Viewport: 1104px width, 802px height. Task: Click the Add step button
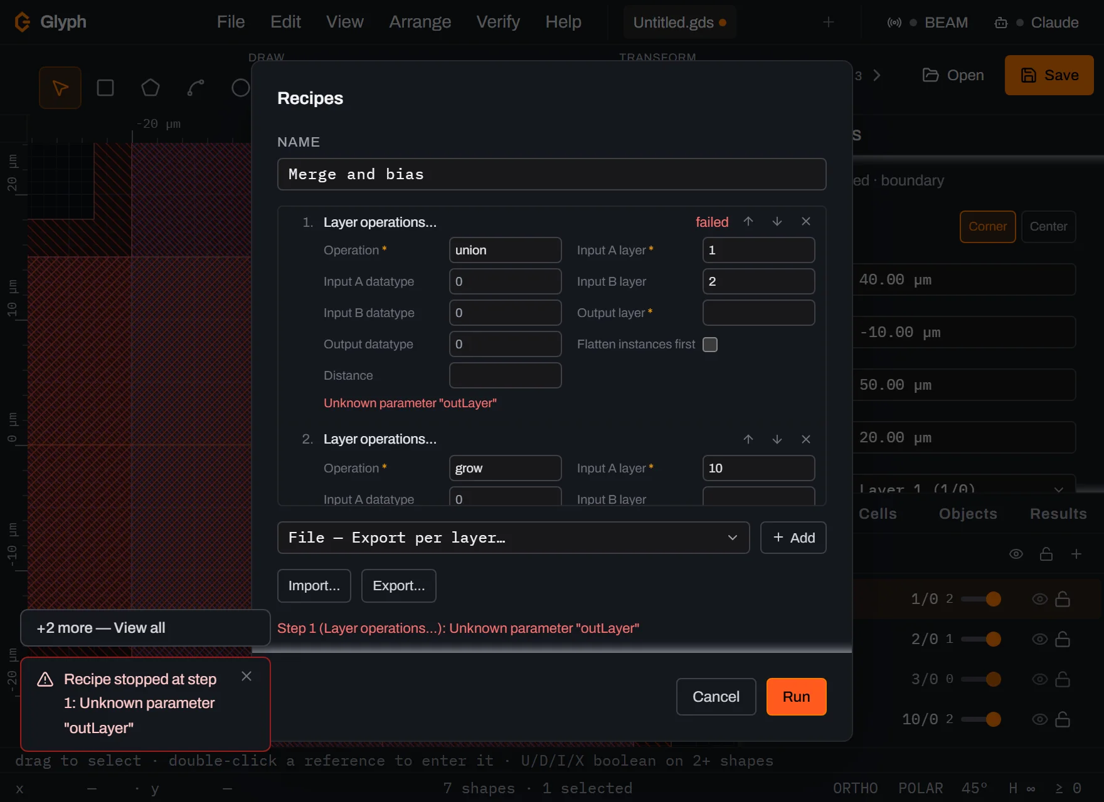point(793,538)
